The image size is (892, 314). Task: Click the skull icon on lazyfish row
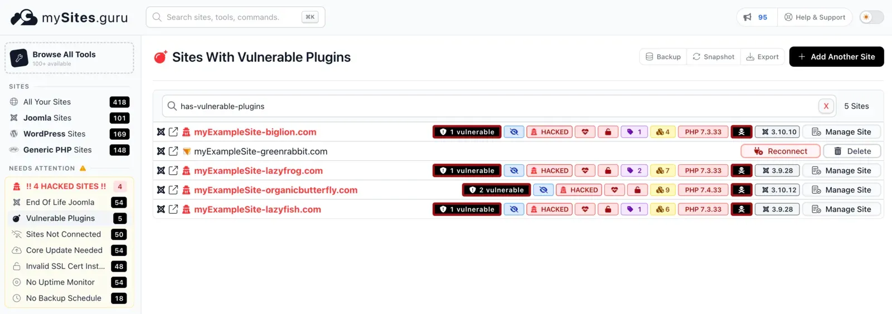click(741, 209)
